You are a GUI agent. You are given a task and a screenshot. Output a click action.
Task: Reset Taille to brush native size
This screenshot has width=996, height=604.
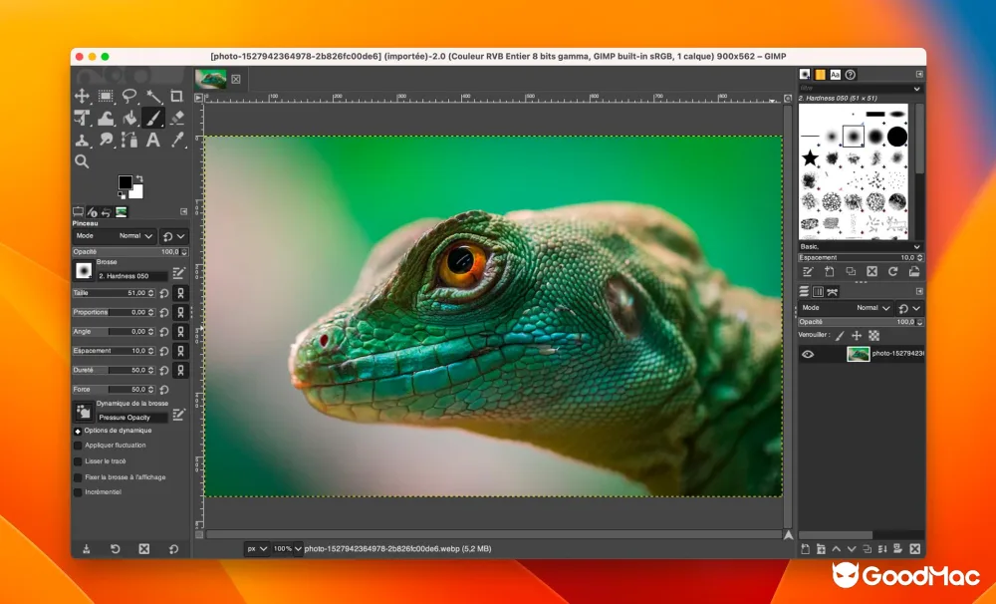pos(164,294)
